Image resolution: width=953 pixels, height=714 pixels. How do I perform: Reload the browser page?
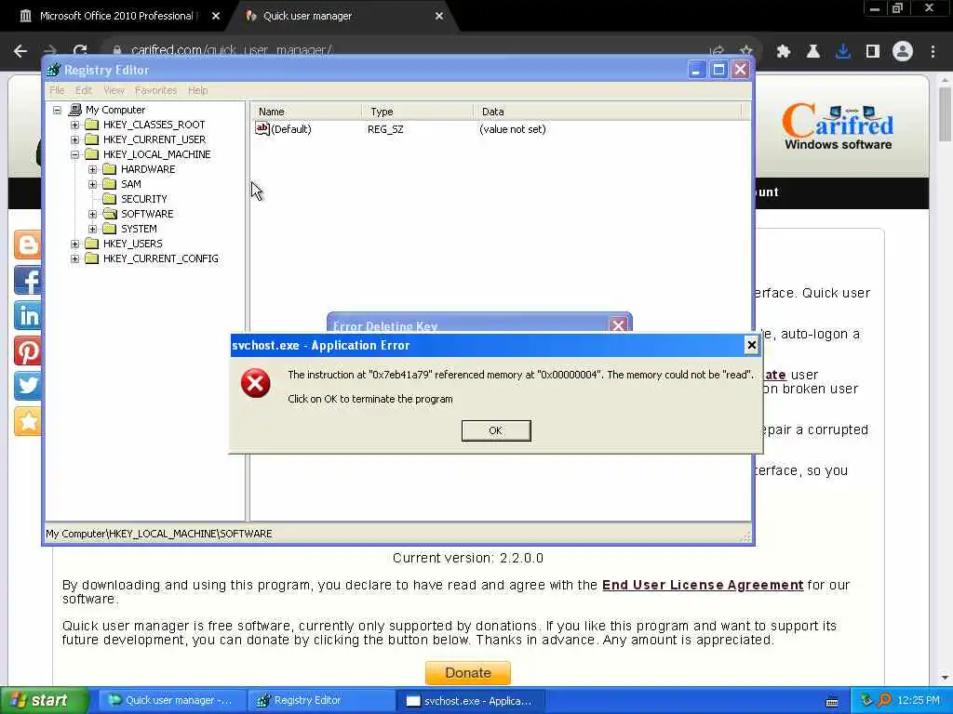(x=80, y=51)
